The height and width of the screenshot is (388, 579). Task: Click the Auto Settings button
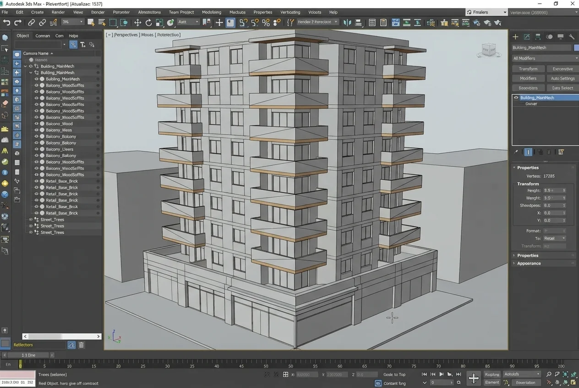pos(563,78)
